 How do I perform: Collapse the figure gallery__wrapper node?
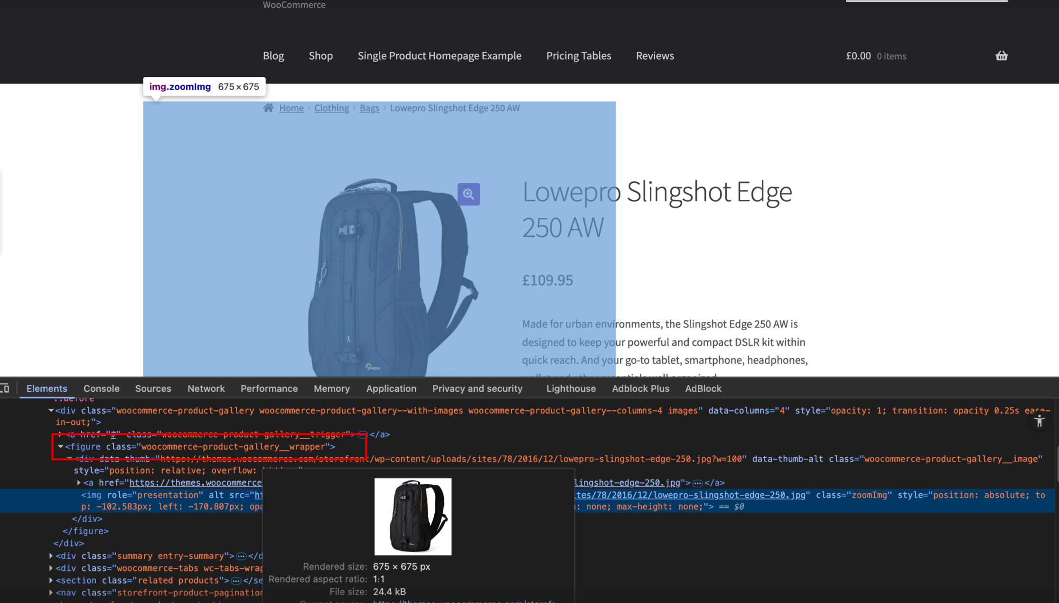click(x=60, y=447)
